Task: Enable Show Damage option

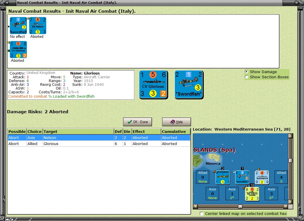Action: (246, 72)
